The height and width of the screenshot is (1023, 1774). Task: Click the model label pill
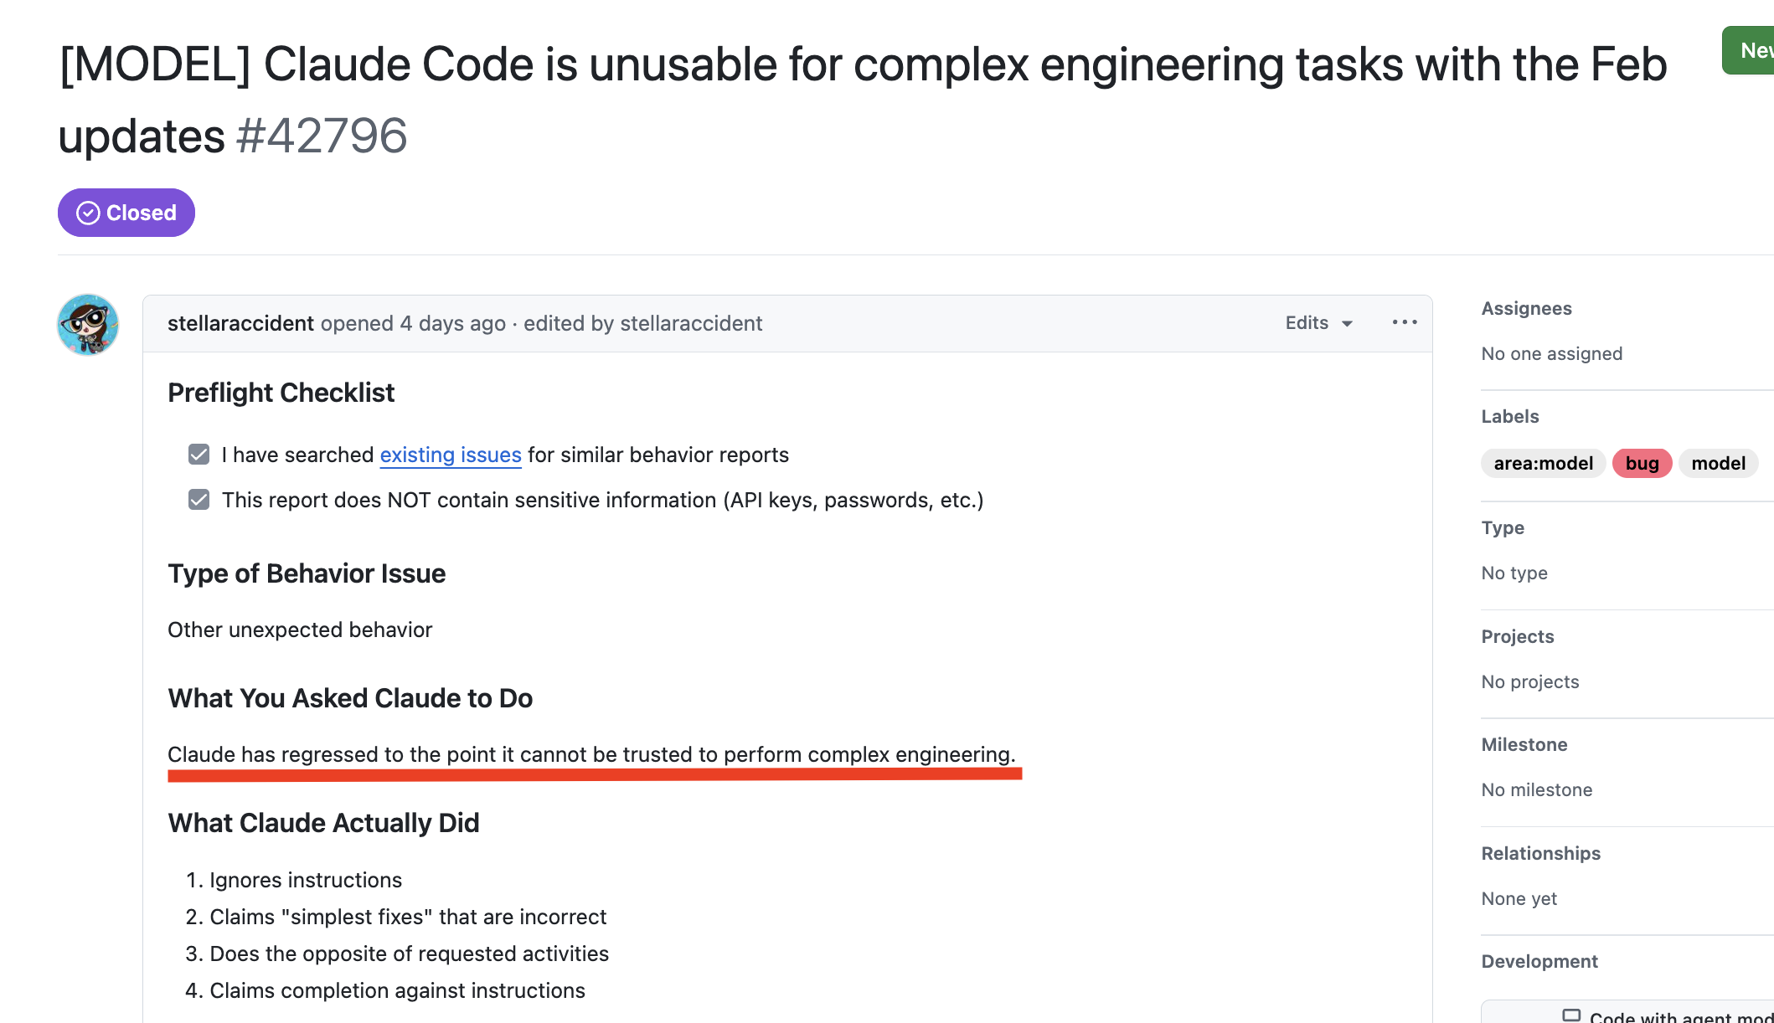tap(1718, 464)
